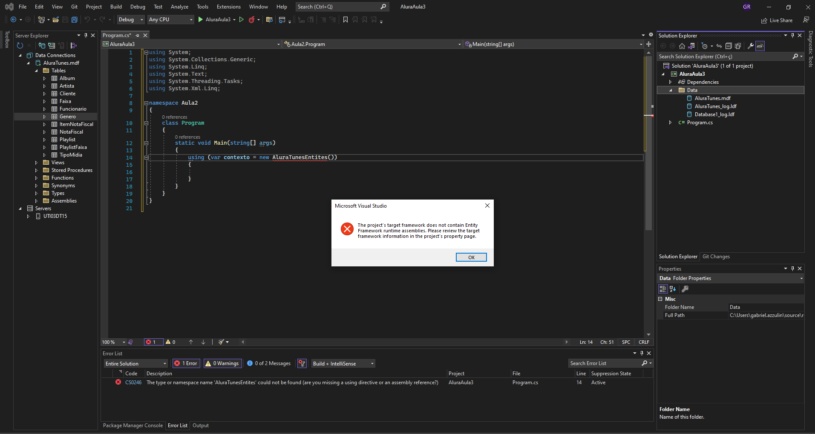Toggle Show All Files in Solution Explorer
The width and height of the screenshot is (815, 434).
pos(738,46)
